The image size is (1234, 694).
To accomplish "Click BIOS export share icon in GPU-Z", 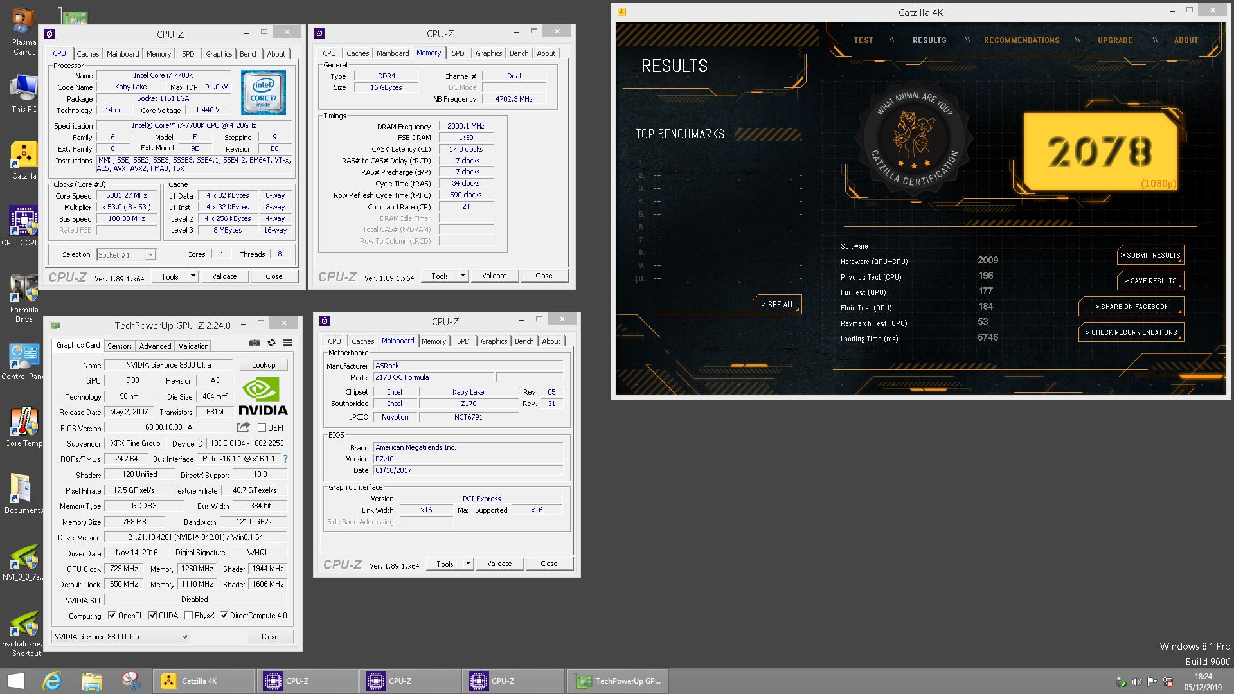I will point(243,427).
